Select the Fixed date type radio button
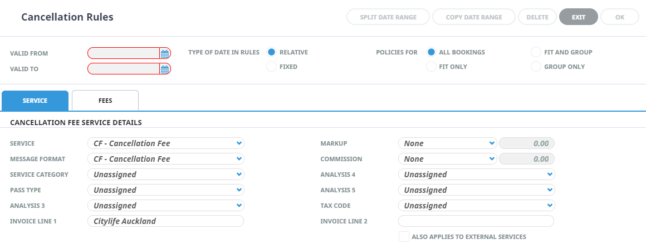This screenshot has height=249, width=646. point(272,67)
